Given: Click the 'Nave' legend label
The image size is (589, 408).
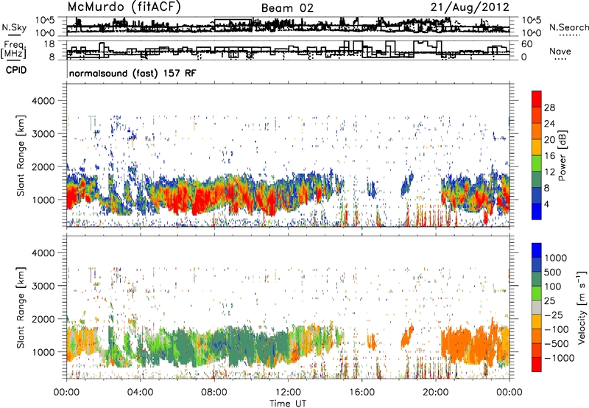Looking at the screenshot, I should (560, 52).
